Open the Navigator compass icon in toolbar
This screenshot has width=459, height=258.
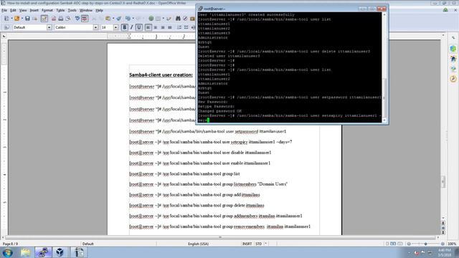click(x=185, y=19)
